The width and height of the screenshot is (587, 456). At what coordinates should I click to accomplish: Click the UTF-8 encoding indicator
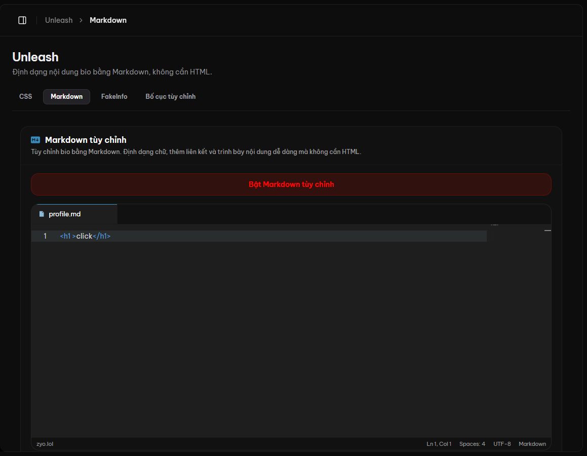click(502, 444)
